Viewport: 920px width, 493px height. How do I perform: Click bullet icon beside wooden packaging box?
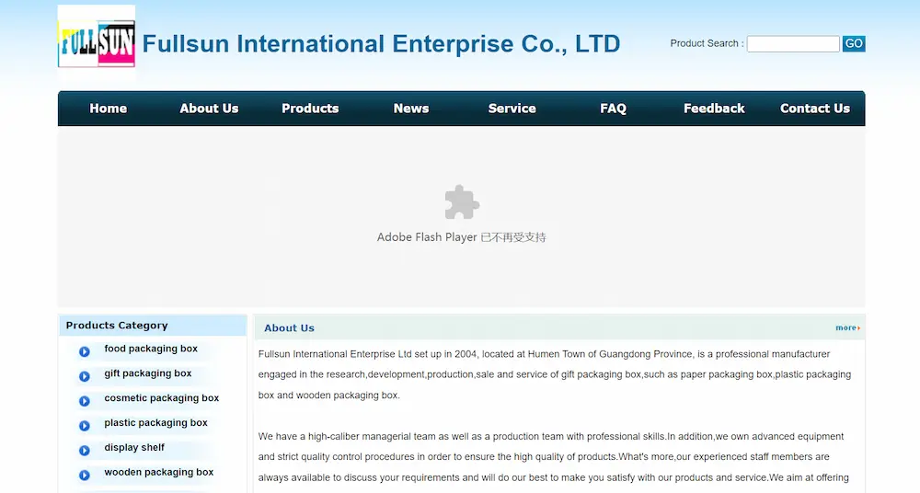coord(85,475)
